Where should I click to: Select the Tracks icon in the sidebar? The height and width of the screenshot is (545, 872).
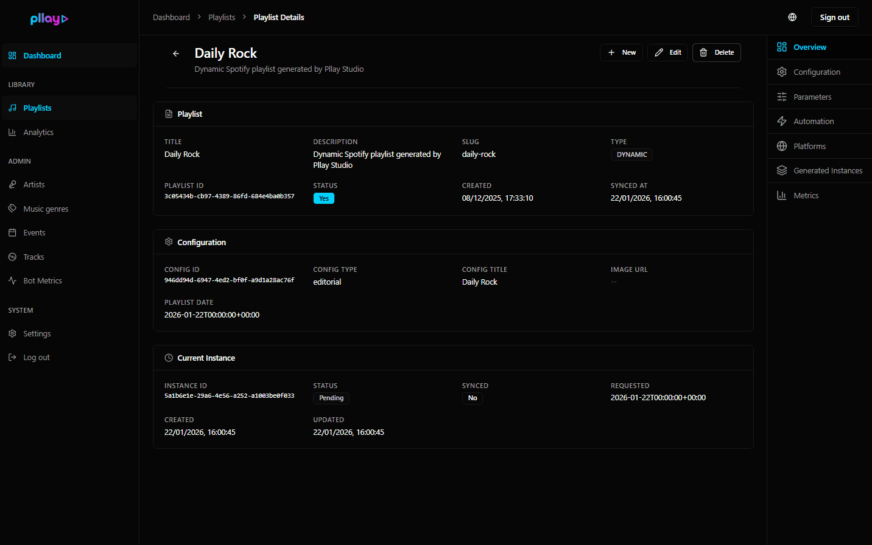[13, 256]
